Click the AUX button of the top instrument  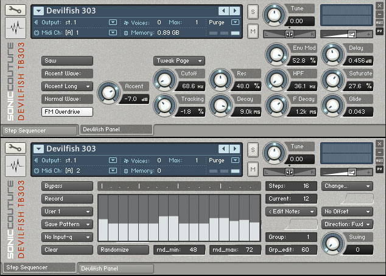coord(379,22)
